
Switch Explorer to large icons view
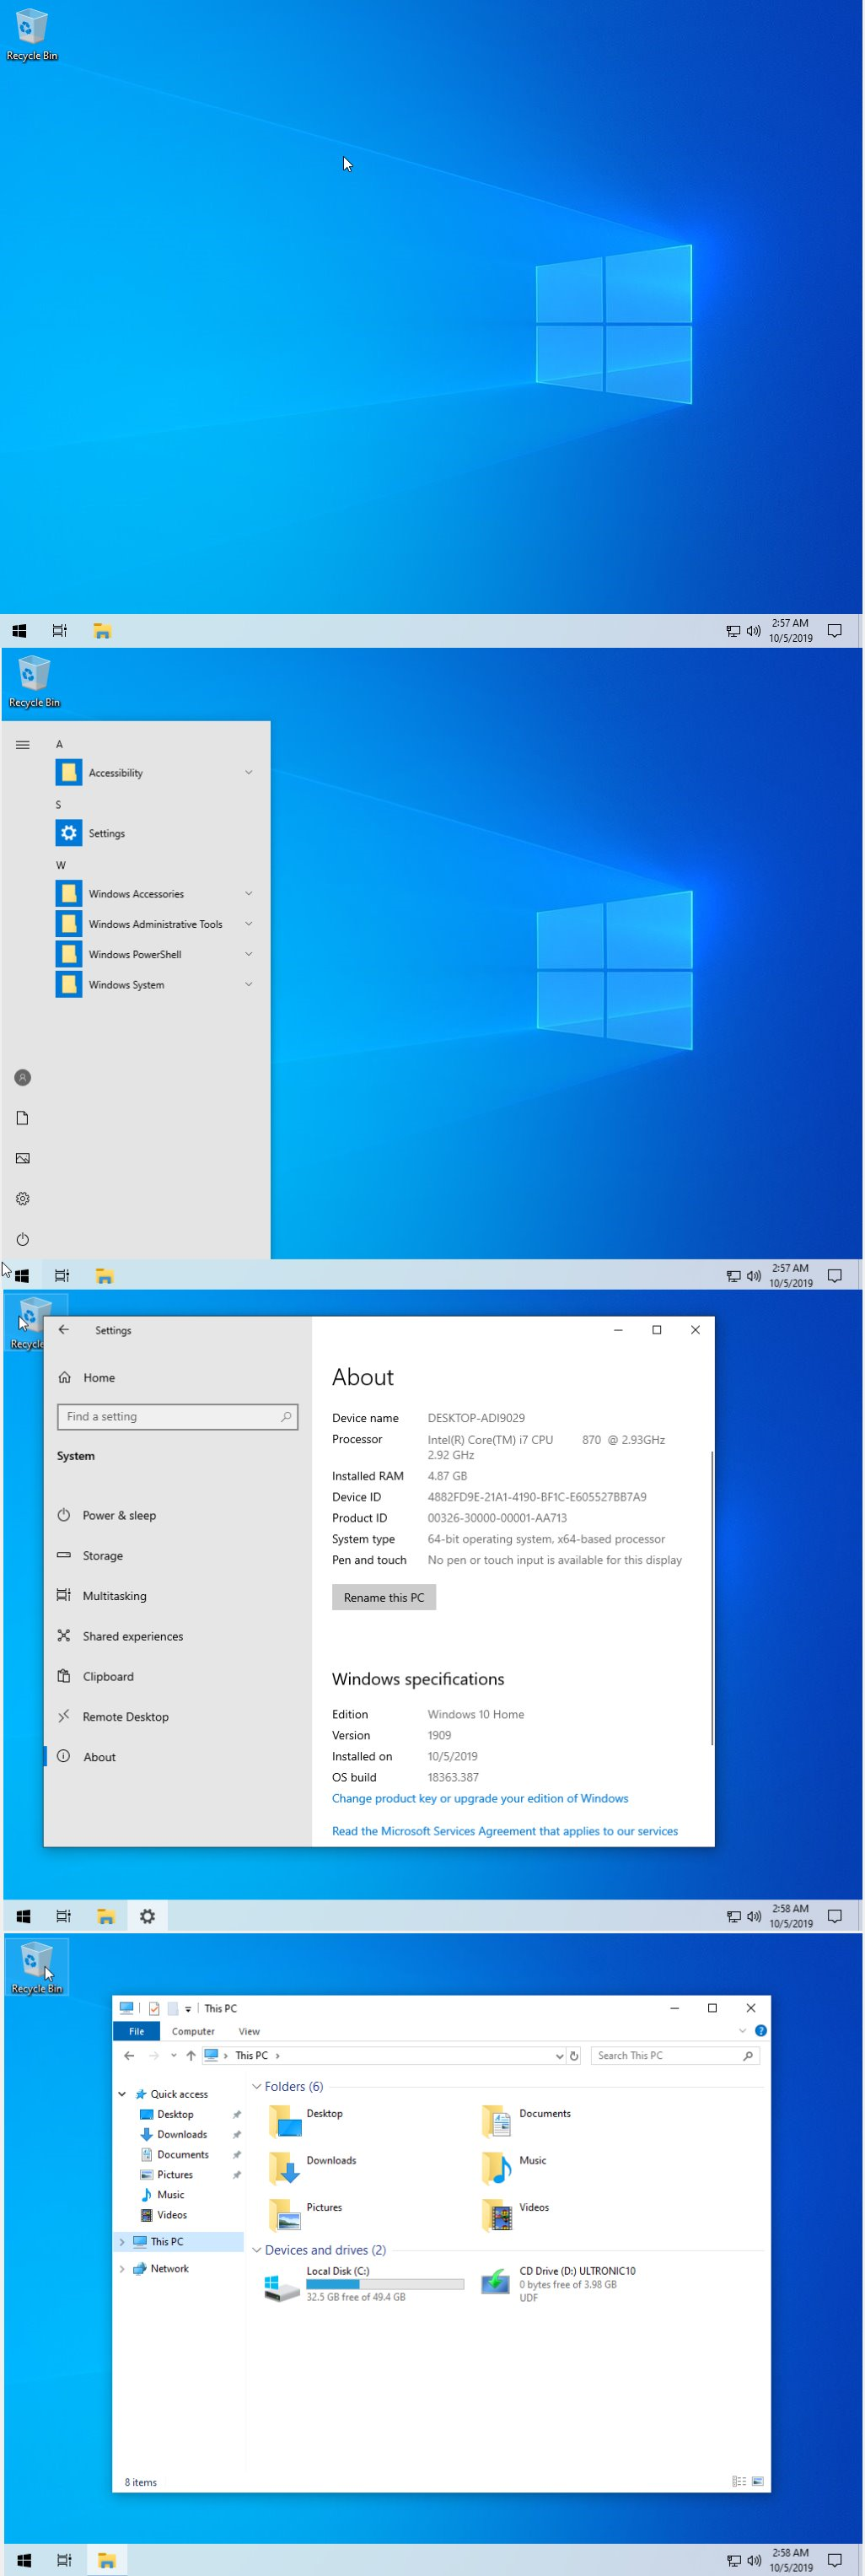[x=758, y=2481]
